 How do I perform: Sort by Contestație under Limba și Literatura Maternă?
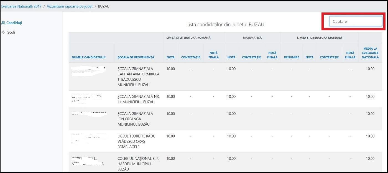point(329,57)
